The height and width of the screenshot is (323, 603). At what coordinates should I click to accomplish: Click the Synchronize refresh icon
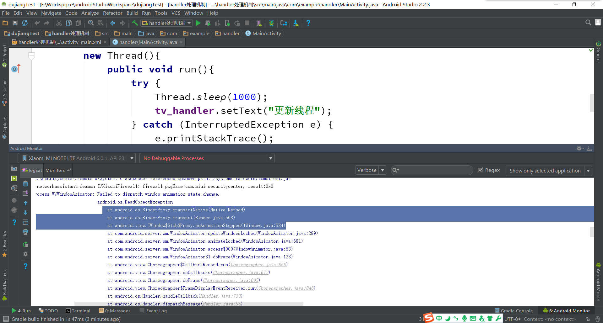(25, 23)
